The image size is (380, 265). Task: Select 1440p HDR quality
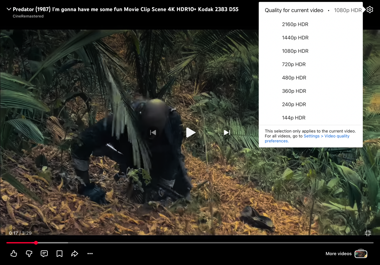[295, 38]
